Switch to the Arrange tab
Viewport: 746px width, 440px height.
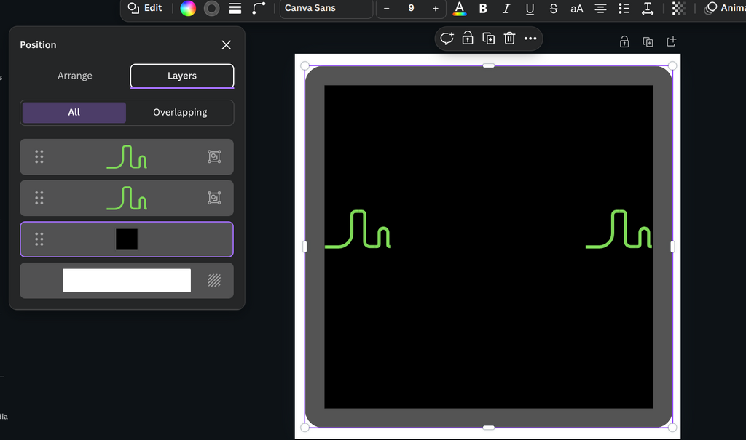pos(75,76)
